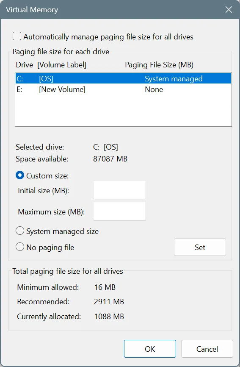Select drive E: [New Volume] row
This screenshot has height=367, width=240.
(124, 89)
